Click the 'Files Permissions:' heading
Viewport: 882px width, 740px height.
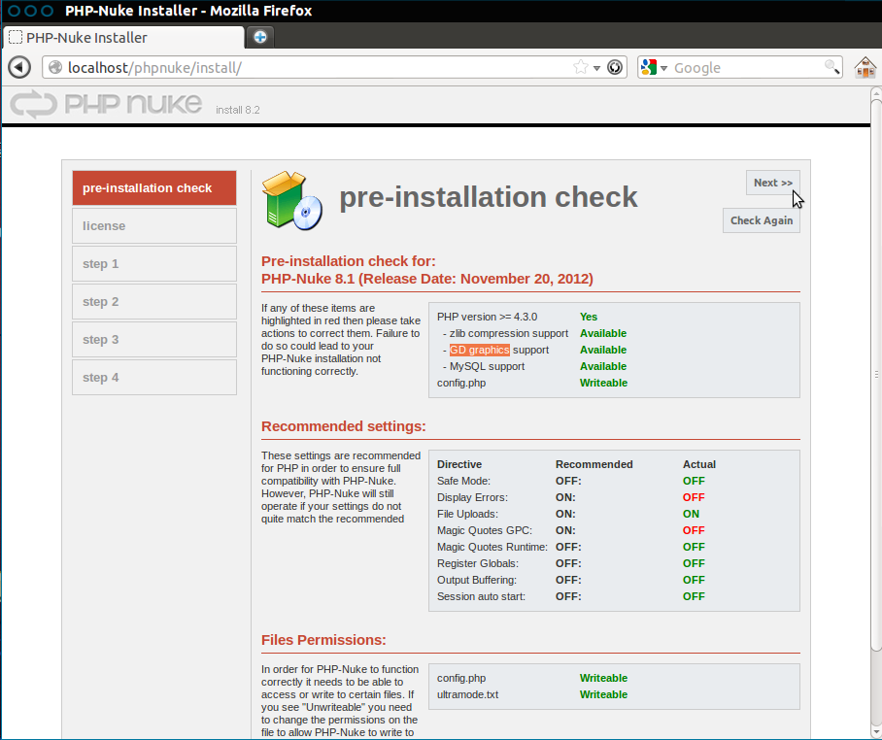[323, 640]
